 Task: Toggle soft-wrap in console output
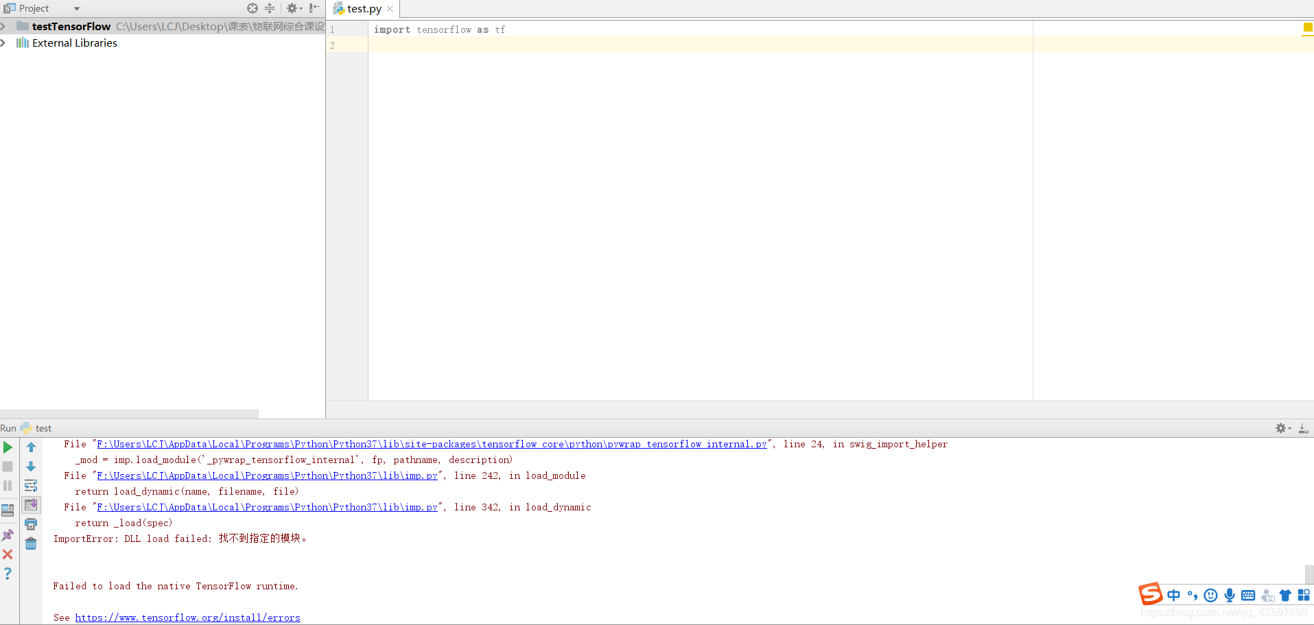tap(31, 486)
